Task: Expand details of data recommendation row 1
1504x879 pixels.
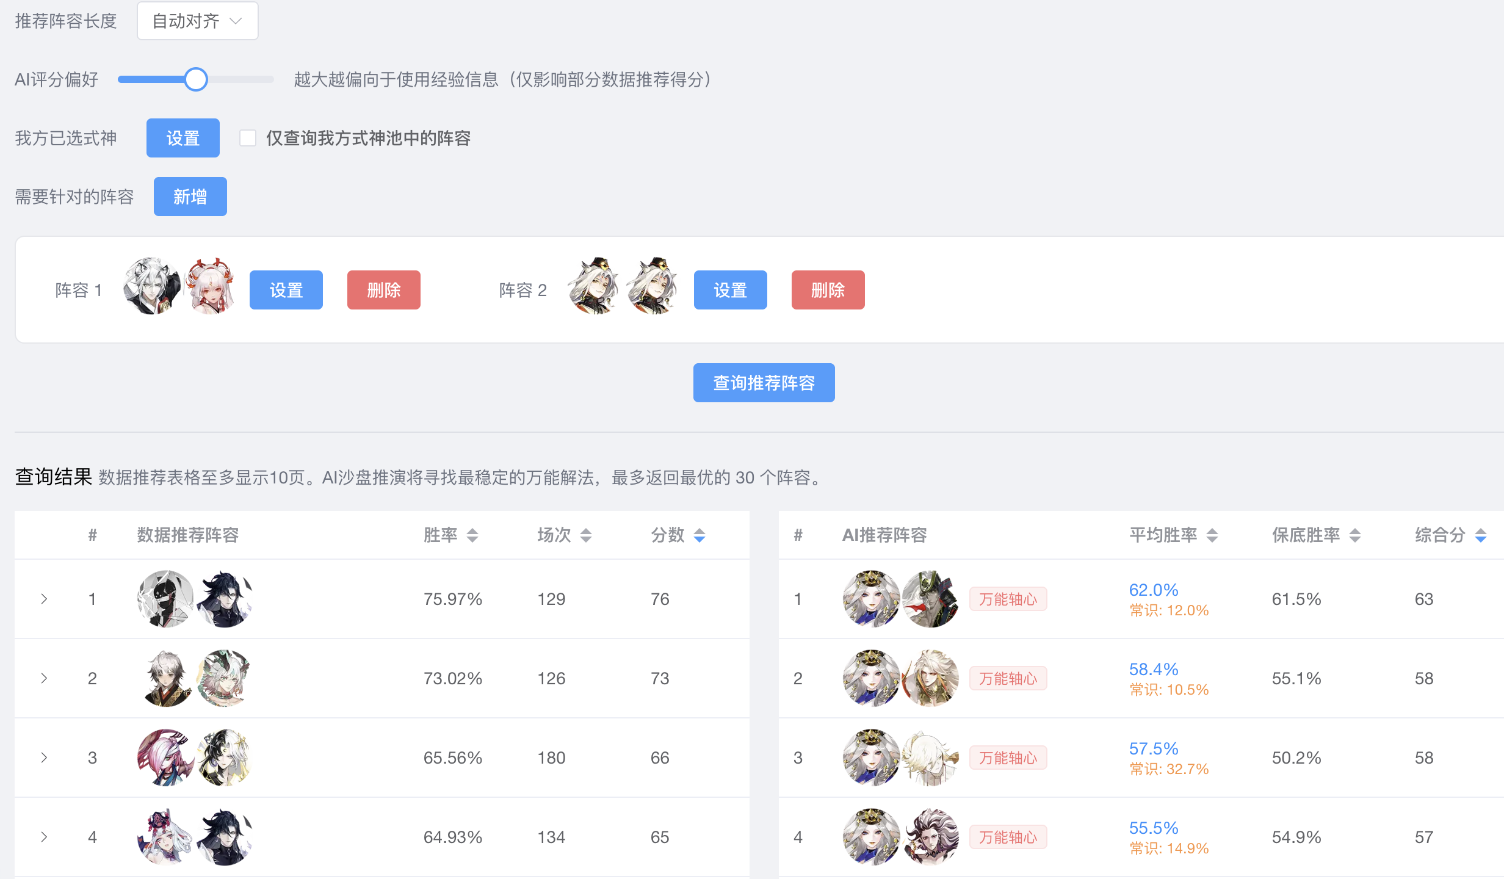Action: click(x=44, y=599)
